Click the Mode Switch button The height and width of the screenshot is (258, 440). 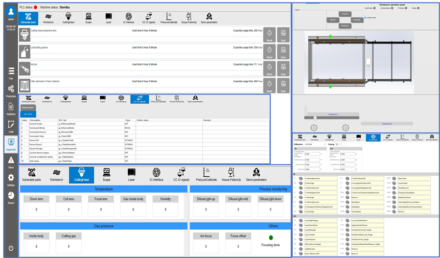coord(28,108)
